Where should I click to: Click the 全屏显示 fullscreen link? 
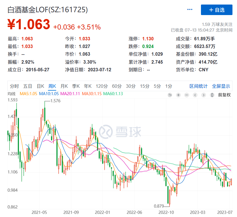pyautogui.click(x=221, y=86)
